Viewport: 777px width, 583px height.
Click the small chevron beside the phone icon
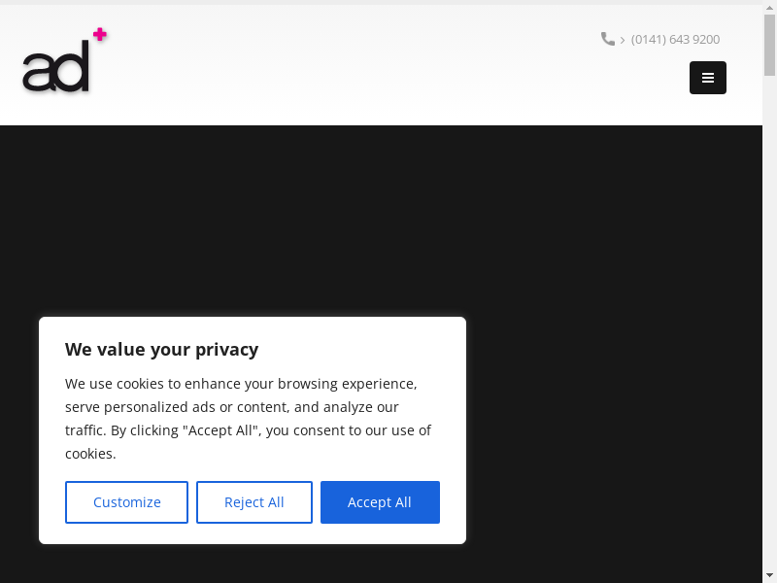[x=623, y=40]
